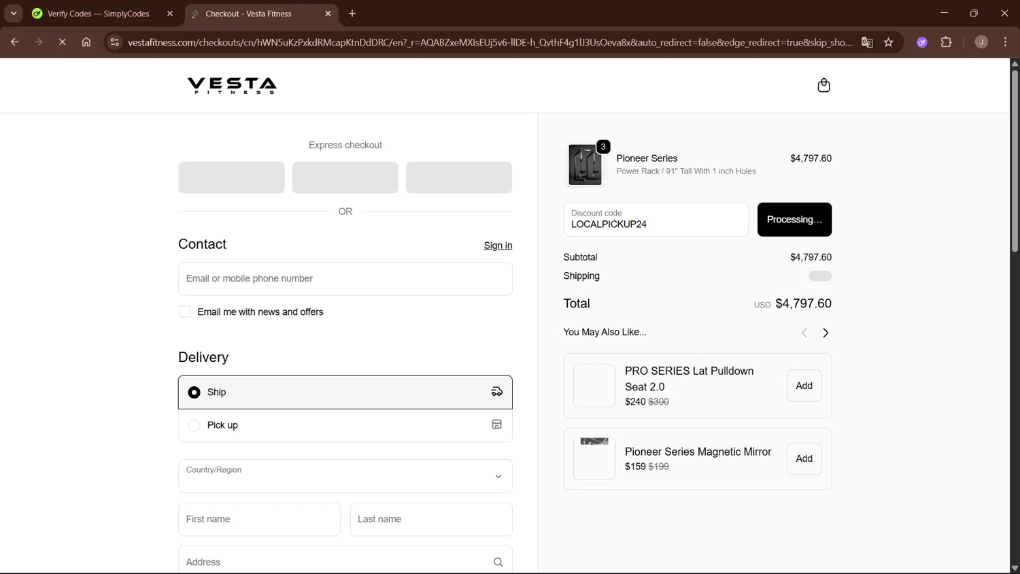
Task: Click the scrollbar down arrow
Action: tap(1015, 568)
